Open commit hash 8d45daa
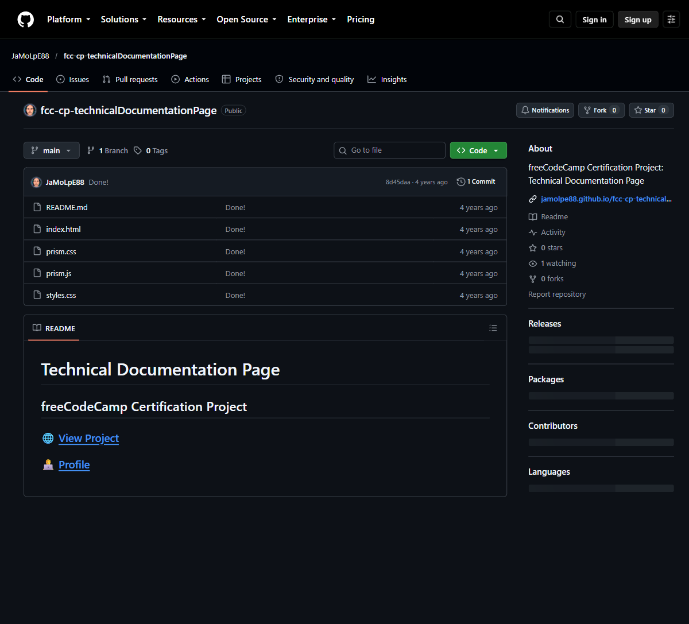 click(x=398, y=182)
